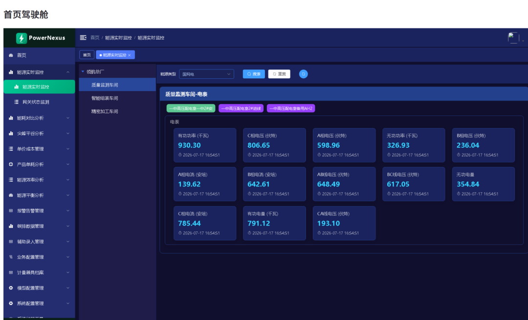Expand the 产品单耗分析 menu chevron
The image size is (528, 320).
[68, 164]
